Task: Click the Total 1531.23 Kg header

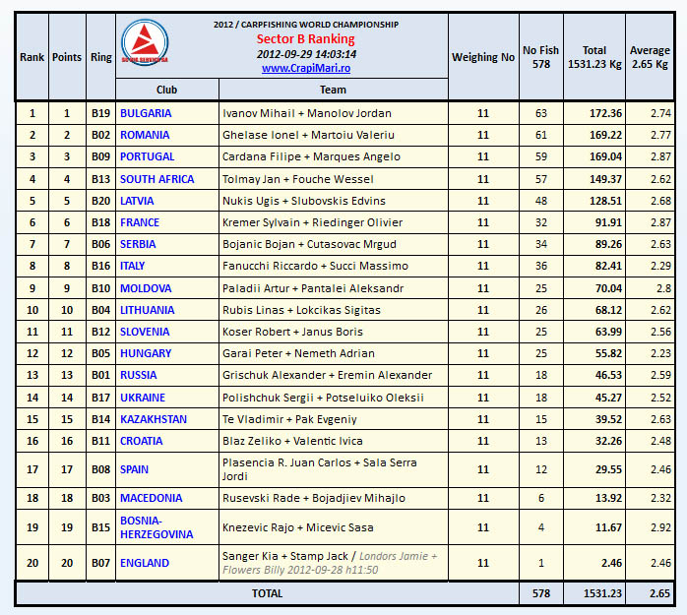Action: point(594,57)
